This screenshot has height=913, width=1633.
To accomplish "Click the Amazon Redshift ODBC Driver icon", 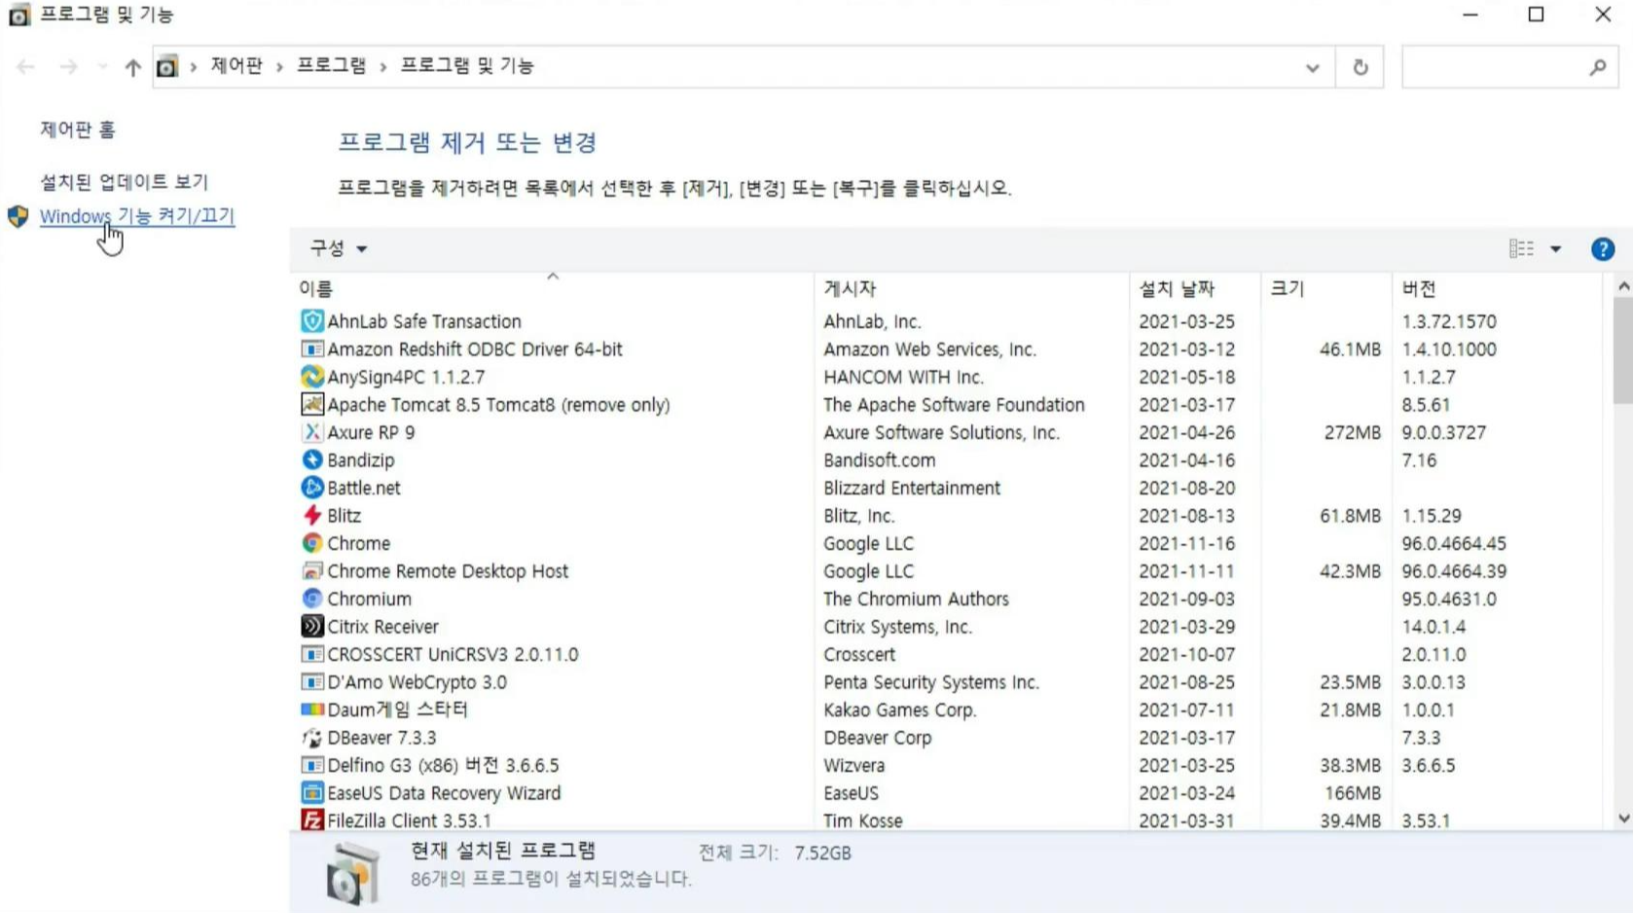I will click(311, 348).
